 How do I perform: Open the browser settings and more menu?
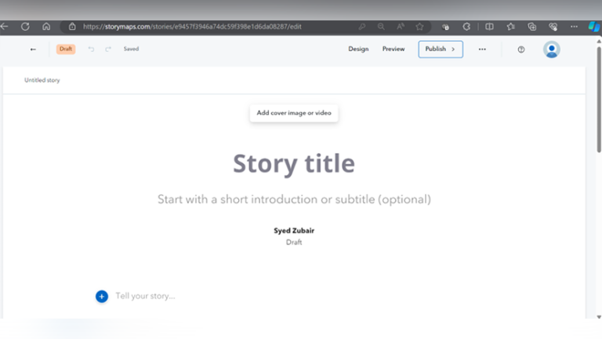574,27
